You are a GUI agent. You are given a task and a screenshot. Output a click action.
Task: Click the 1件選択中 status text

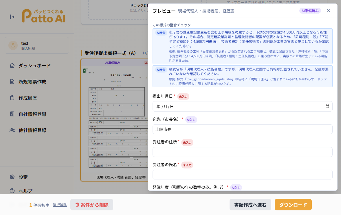39,205
